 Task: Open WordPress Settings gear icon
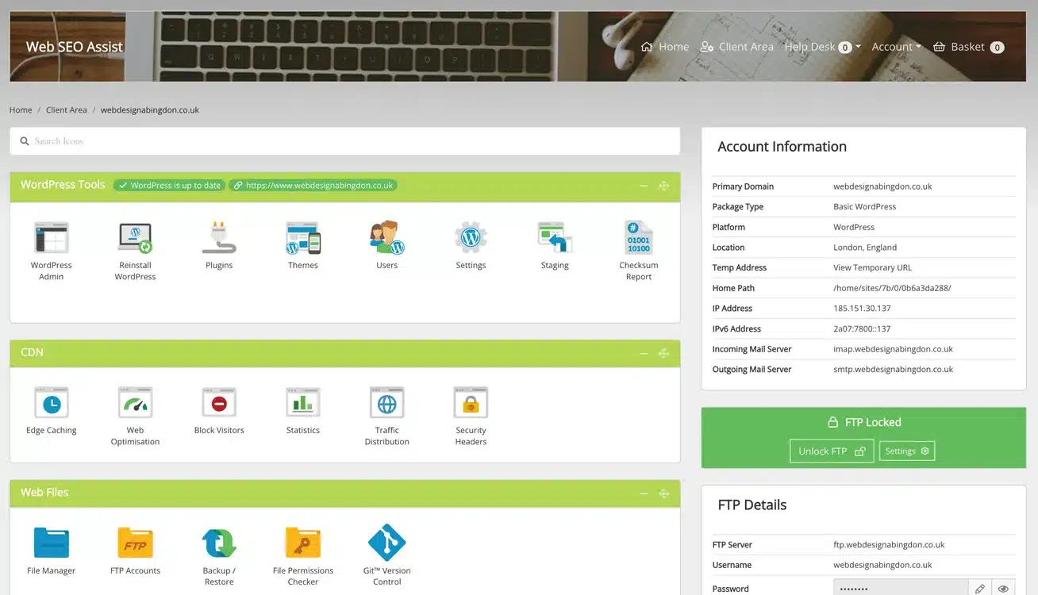coord(471,238)
